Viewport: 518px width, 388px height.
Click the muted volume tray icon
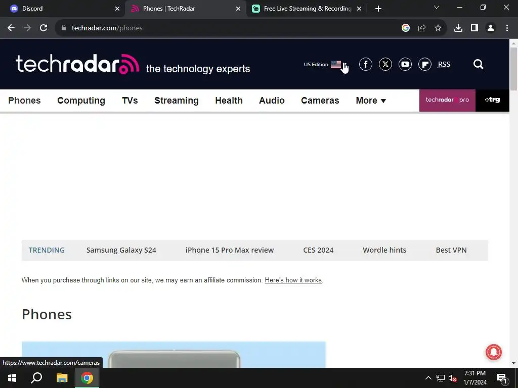(452, 378)
